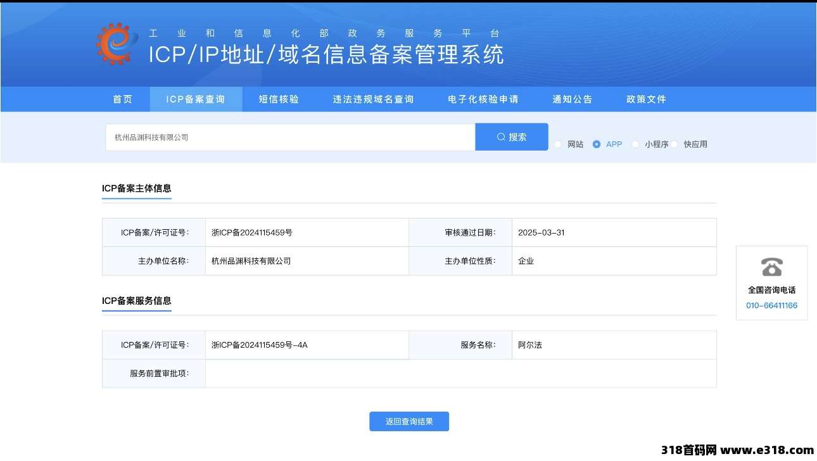Viewport: 817px width, 461px height.
Task: Open 电子化核验申请 menu item
Action: (x=483, y=99)
